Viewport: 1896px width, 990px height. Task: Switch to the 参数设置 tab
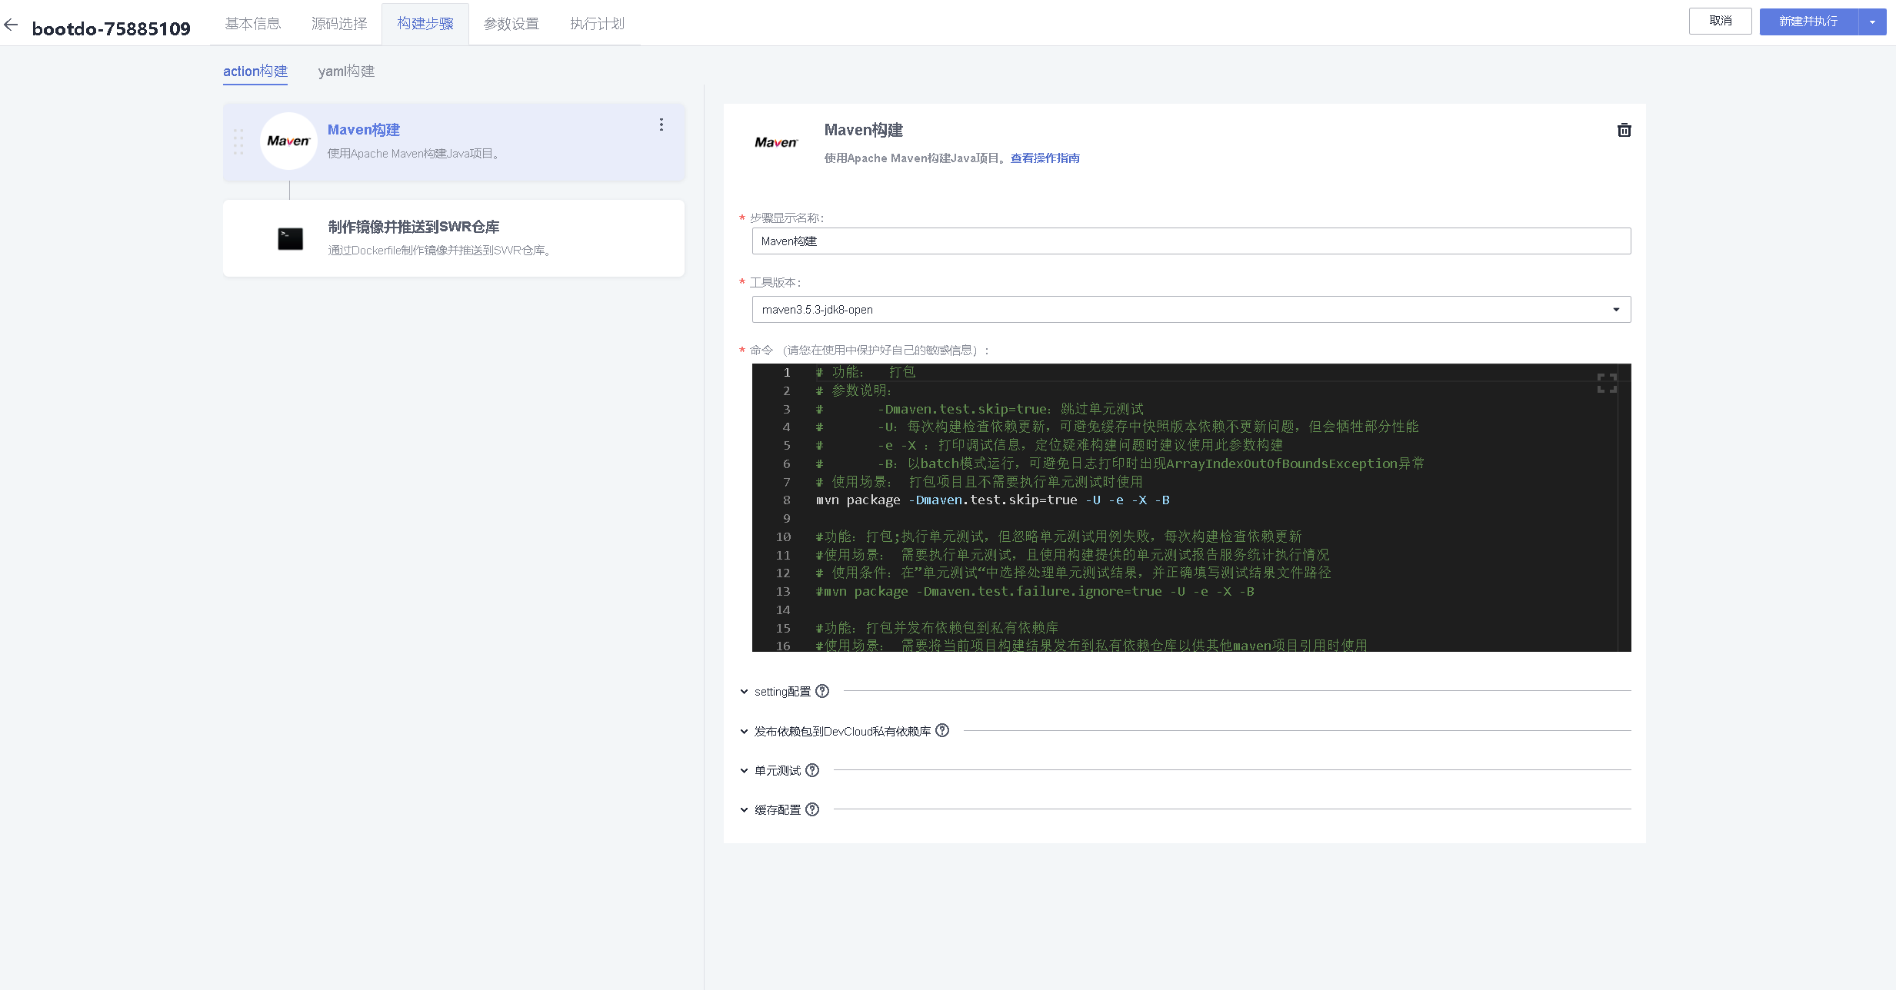(511, 24)
